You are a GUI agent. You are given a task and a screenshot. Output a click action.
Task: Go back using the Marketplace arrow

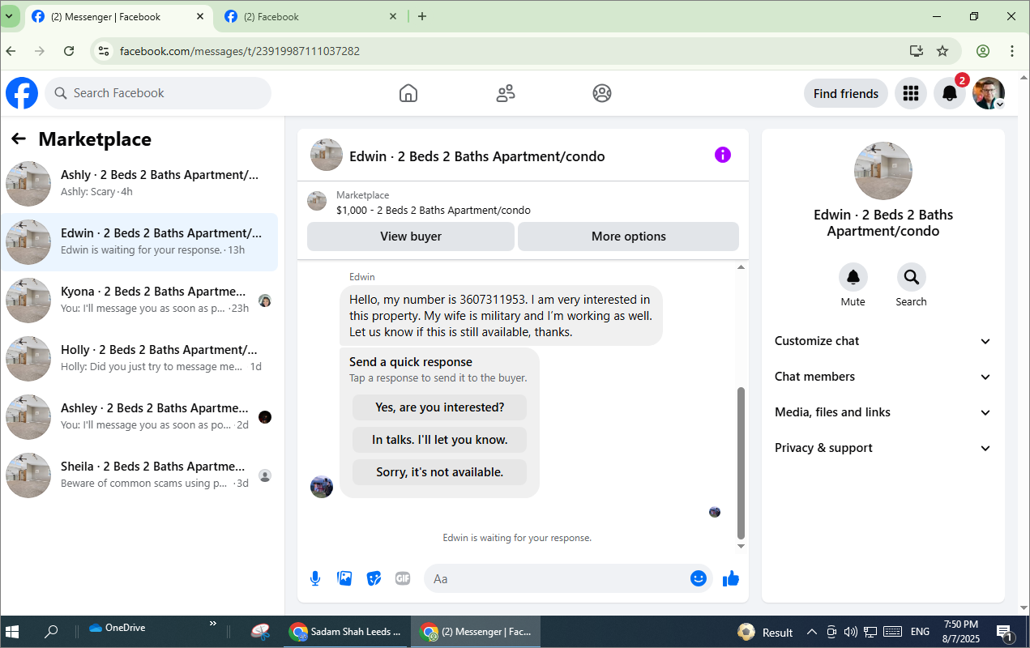coord(19,139)
